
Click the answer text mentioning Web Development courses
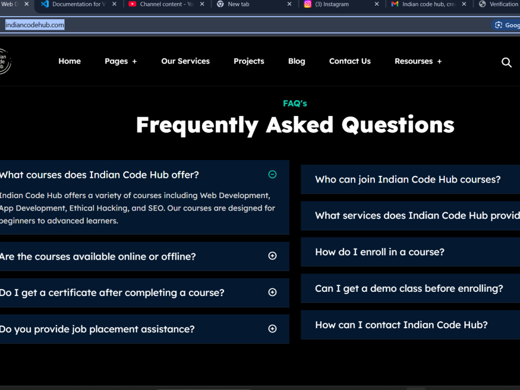pyautogui.click(x=137, y=208)
